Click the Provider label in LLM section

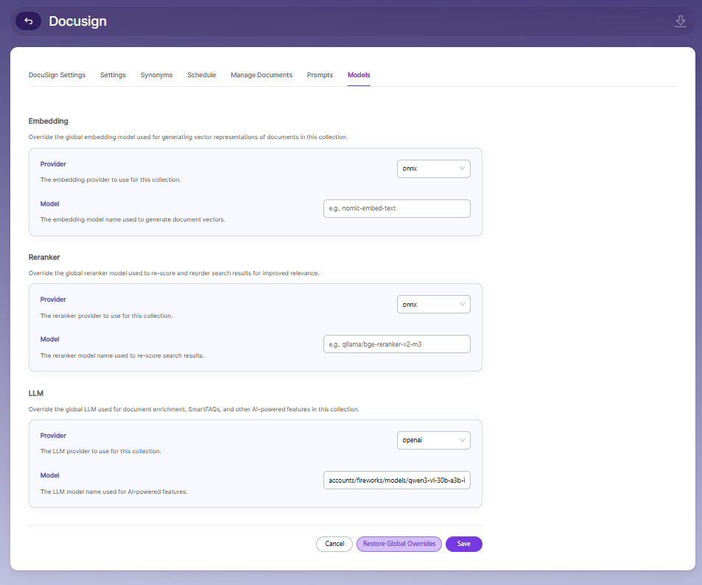coord(53,436)
